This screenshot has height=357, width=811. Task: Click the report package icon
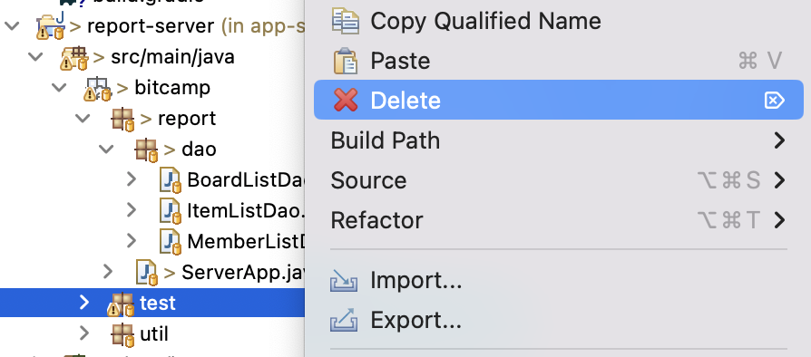coord(122,119)
